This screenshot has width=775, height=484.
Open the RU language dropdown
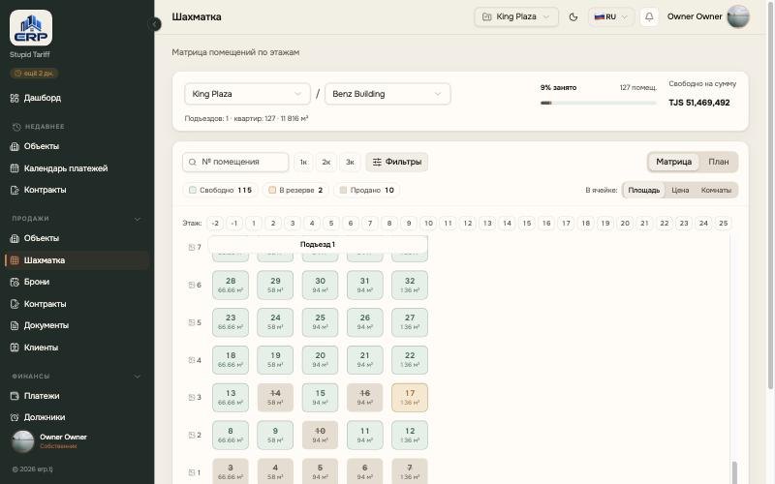tap(611, 16)
